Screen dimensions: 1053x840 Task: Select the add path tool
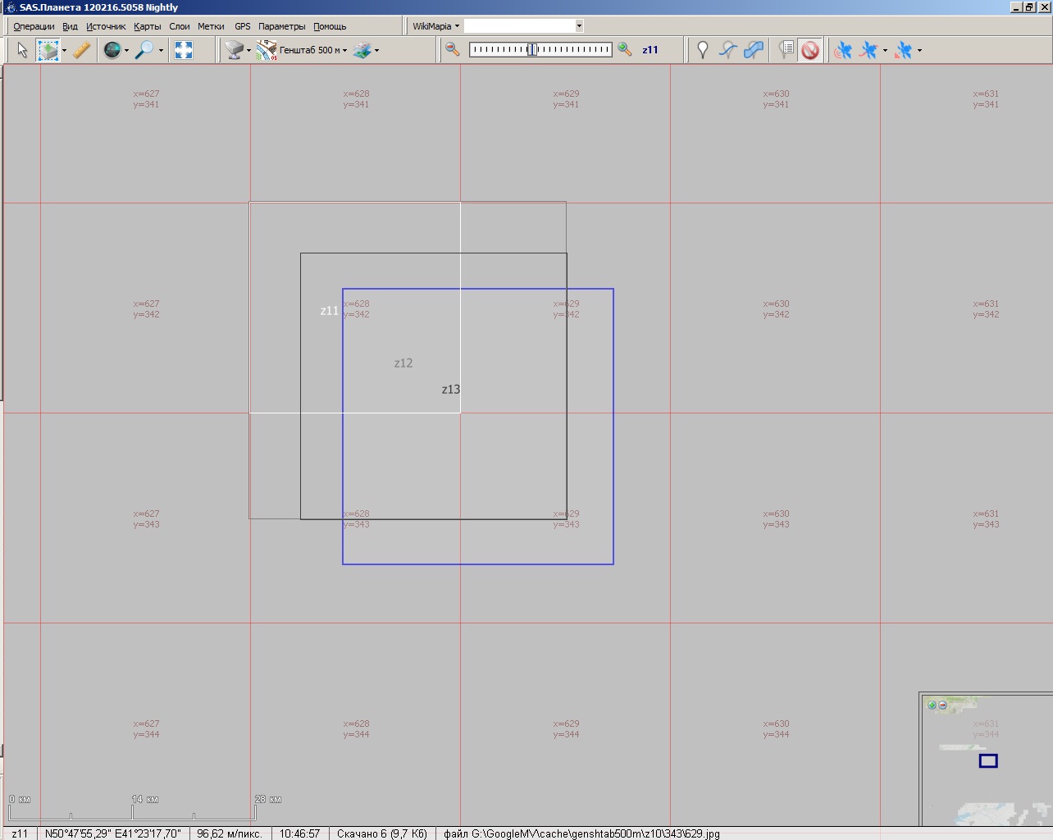[x=727, y=51]
